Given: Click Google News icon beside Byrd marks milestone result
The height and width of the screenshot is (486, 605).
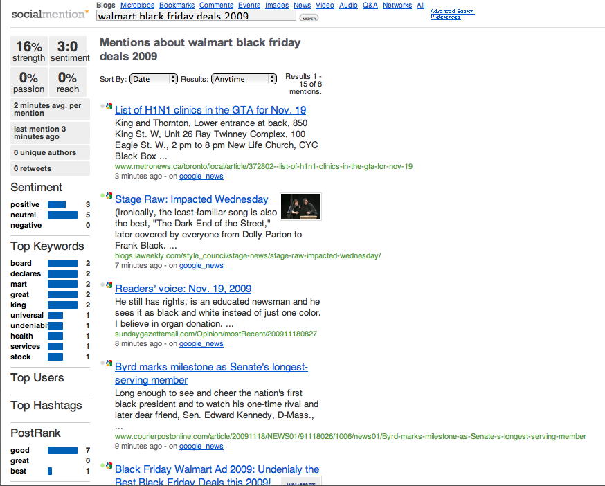Looking at the screenshot, I should (x=109, y=363).
